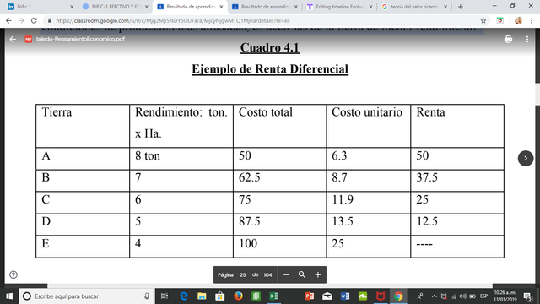The image size is (540, 304).
Task: Open Word from the taskbar
Action: (345, 296)
